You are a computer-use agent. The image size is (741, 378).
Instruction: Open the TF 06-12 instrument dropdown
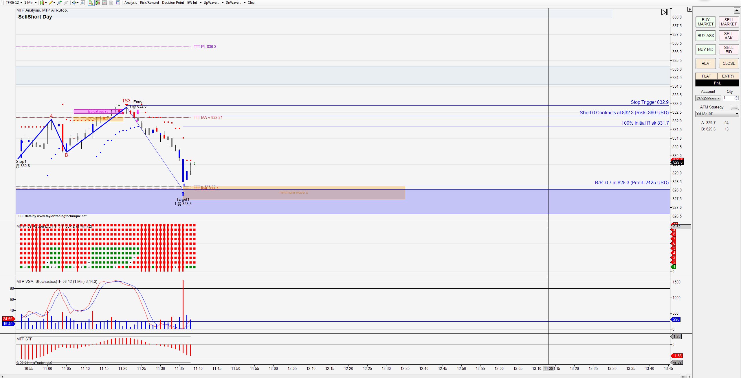click(x=14, y=3)
